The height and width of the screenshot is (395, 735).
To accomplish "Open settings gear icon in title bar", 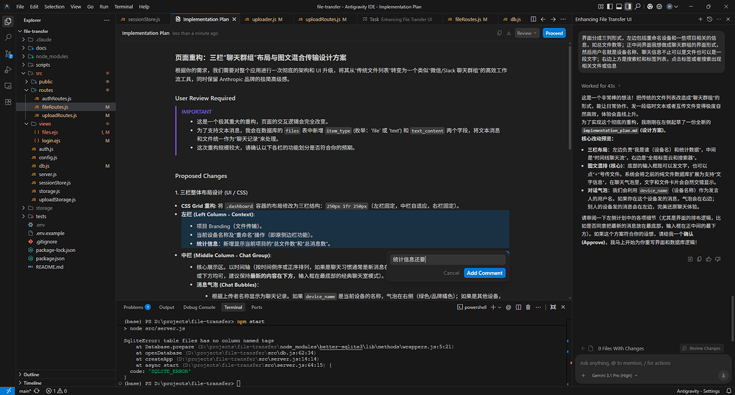I will [x=659, y=6].
